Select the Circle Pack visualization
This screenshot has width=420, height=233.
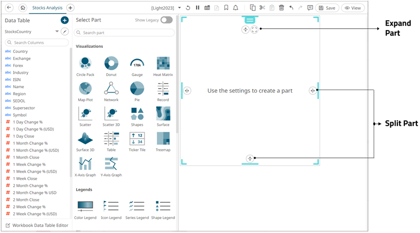tap(85, 66)
